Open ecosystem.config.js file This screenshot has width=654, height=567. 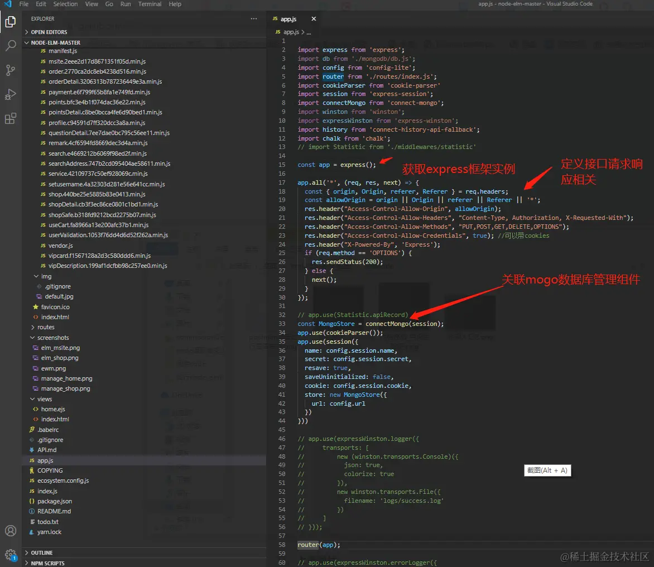[63, 480]
